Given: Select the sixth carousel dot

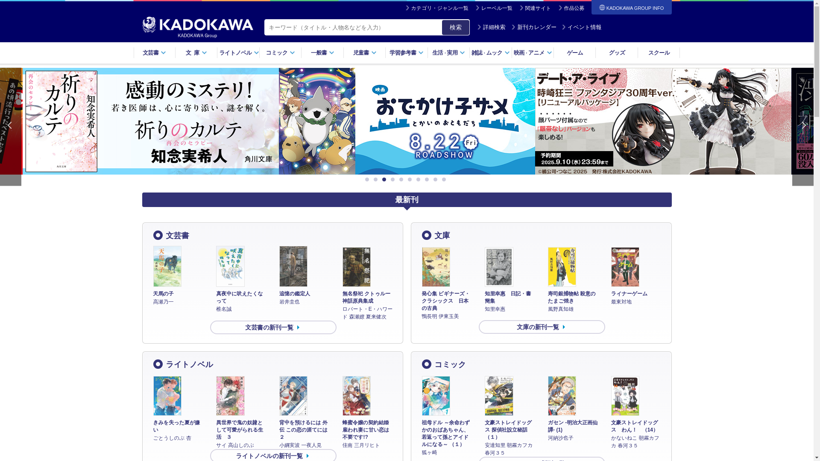Looking at the screenshot, I should 410,180.
